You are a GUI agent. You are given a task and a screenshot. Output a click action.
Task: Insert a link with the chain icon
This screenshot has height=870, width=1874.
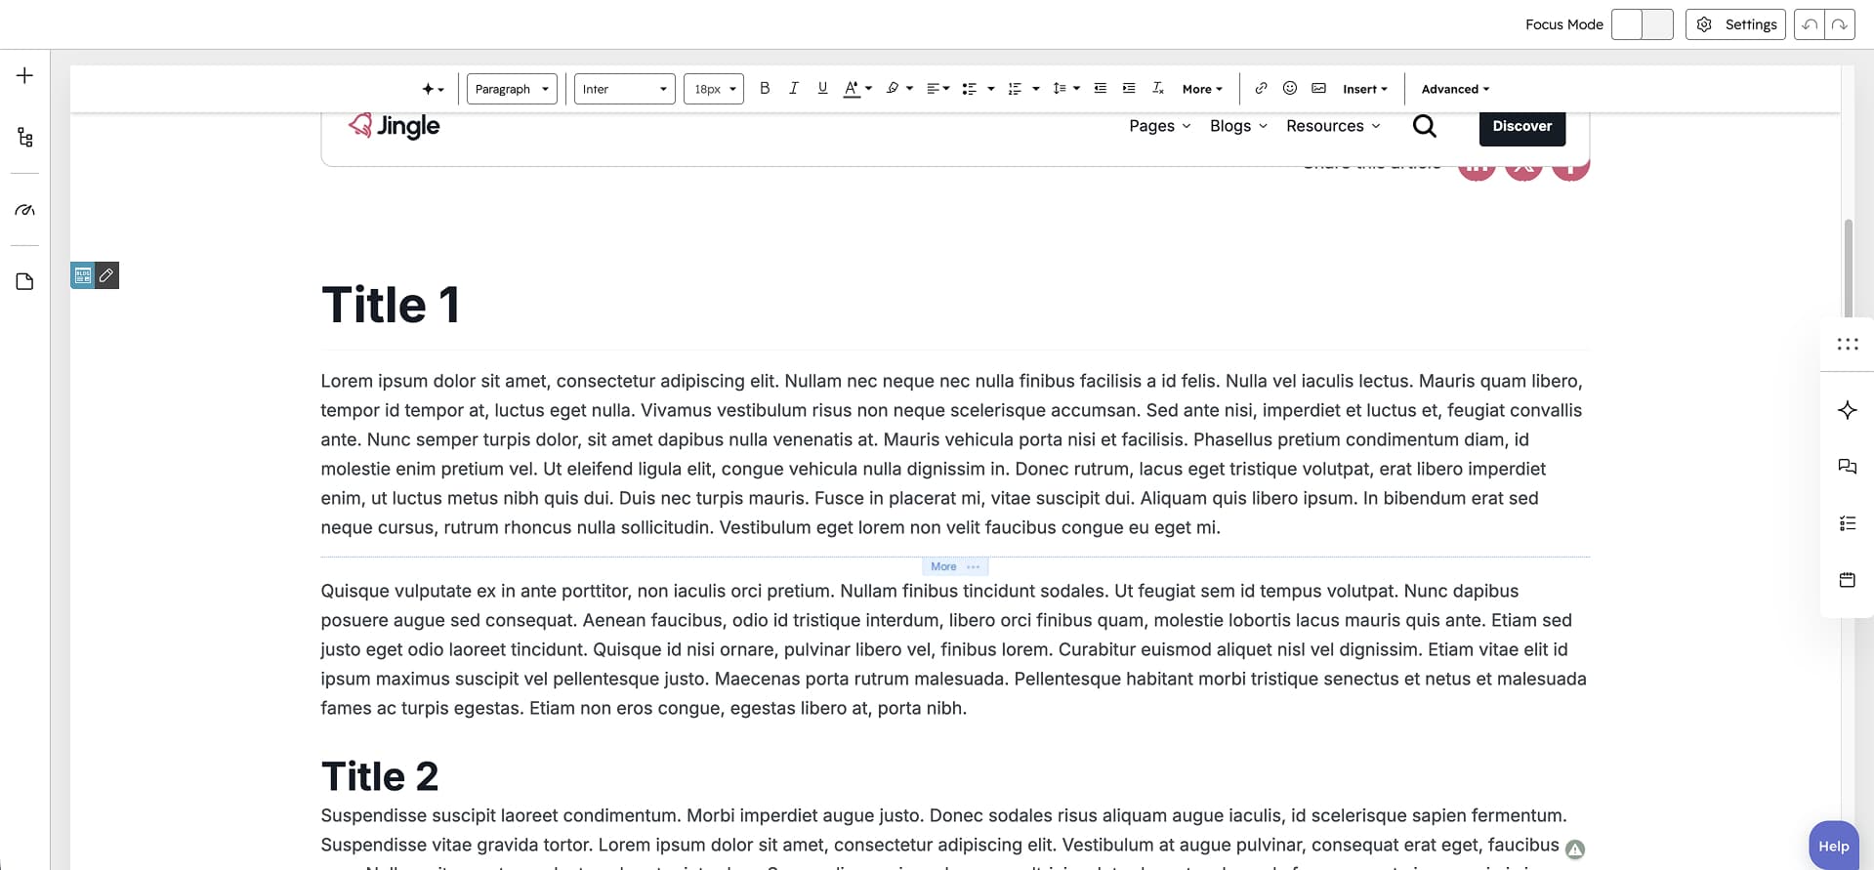click(x=1261, y=89)
